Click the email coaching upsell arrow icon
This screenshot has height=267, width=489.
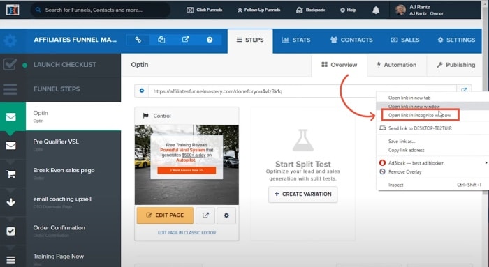11,203
